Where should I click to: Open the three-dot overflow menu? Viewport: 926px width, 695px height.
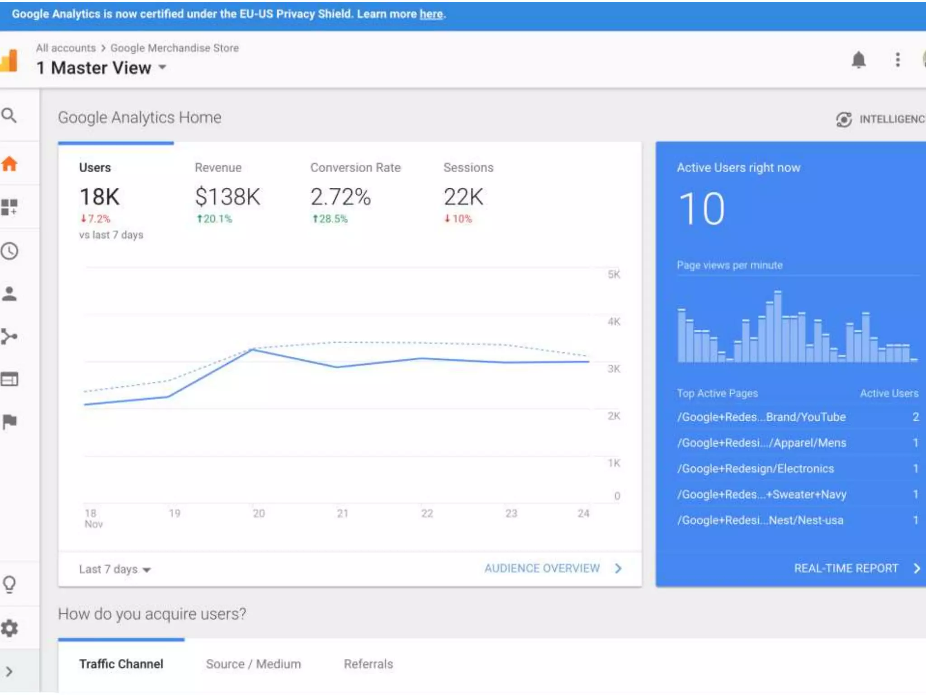[898, 60]
